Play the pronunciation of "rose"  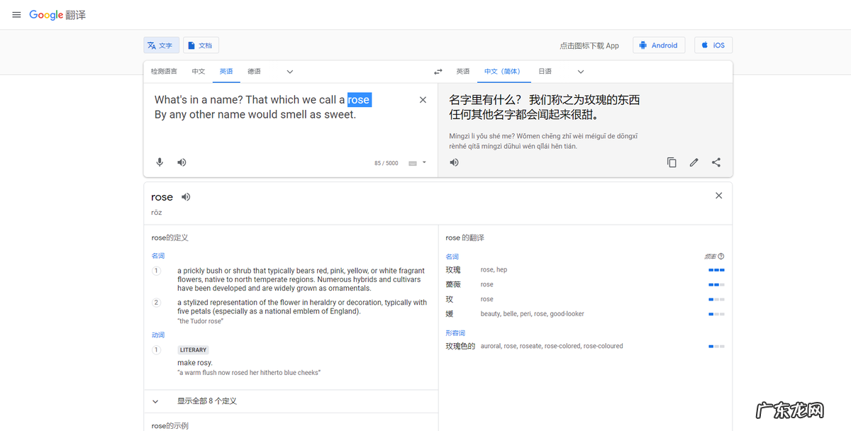(185, 196)
